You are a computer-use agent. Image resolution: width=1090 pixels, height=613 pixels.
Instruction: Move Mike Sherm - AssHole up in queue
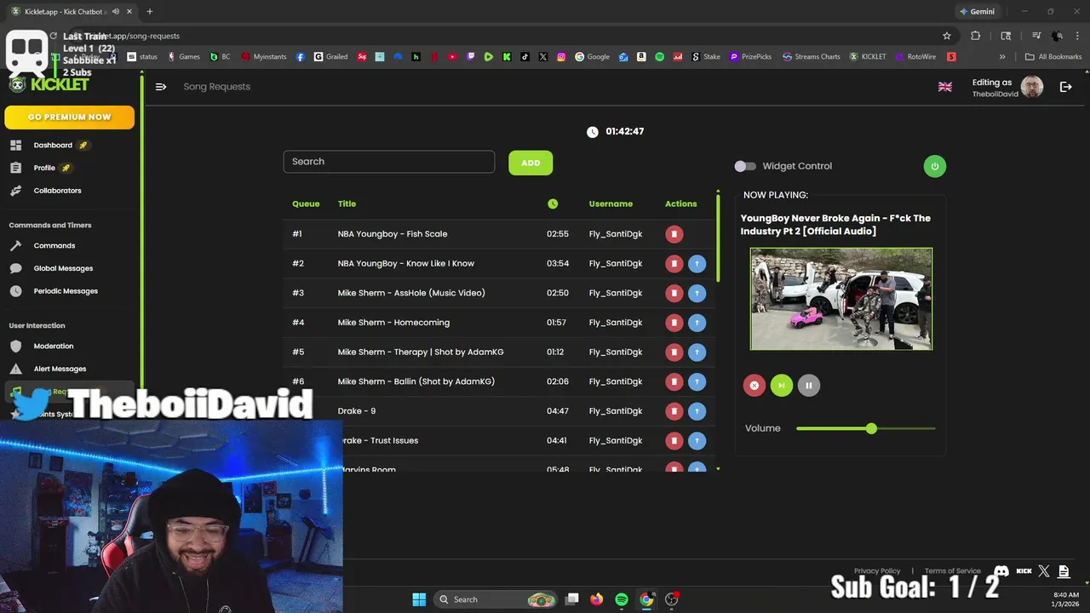coord(697,293)
